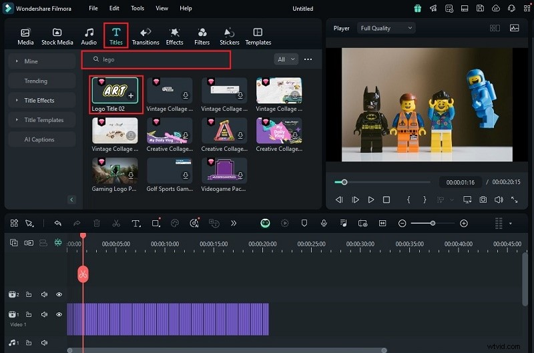Open the File menu

93,8
